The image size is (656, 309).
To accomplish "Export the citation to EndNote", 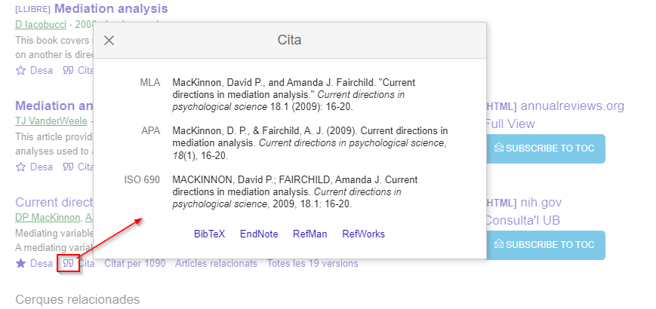I will tap(259, 234).
